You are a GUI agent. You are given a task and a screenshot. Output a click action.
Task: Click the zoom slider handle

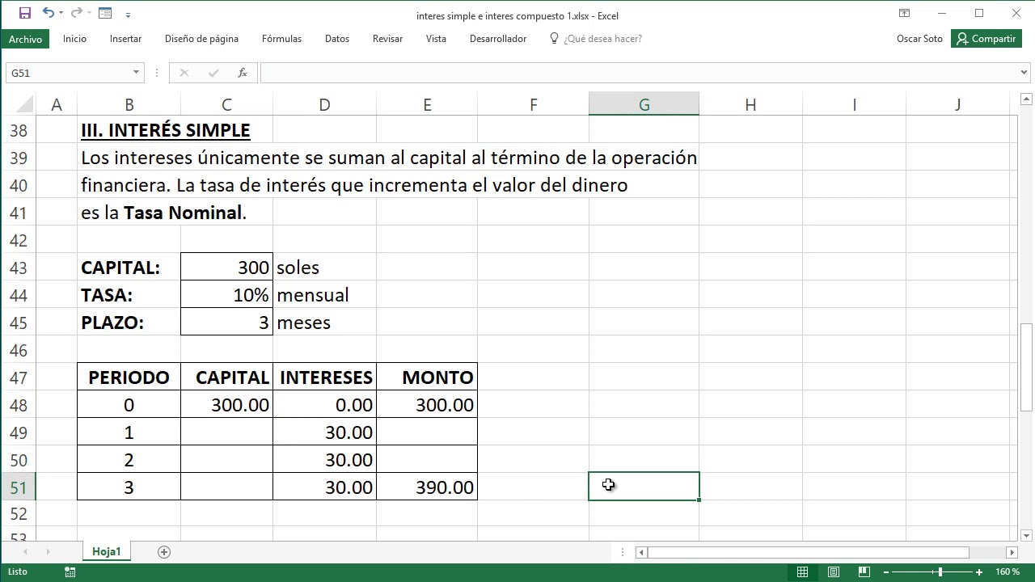(940, 571)
